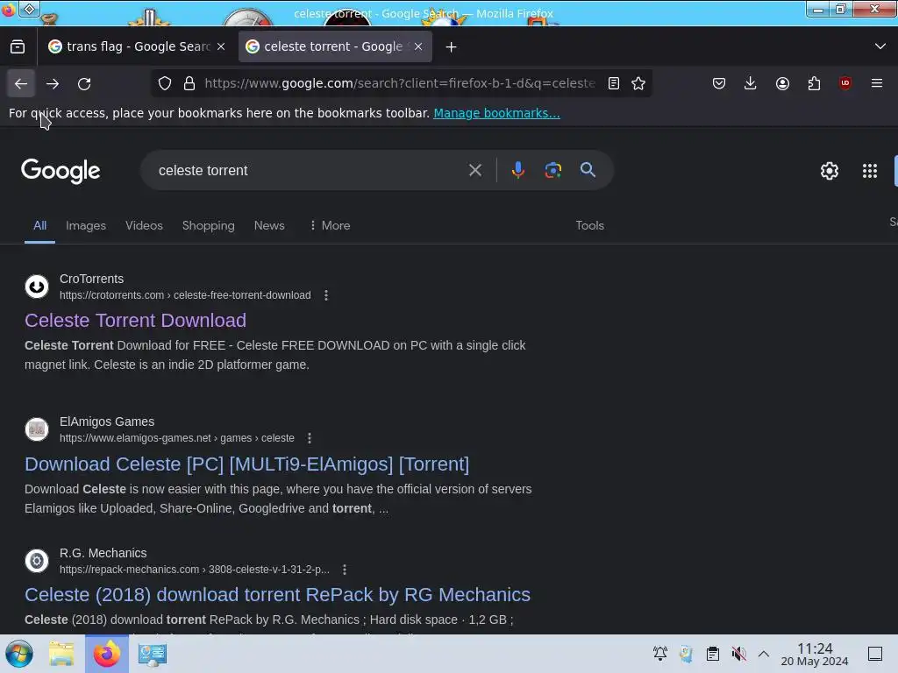Reload the current page

tap(84, 83)
